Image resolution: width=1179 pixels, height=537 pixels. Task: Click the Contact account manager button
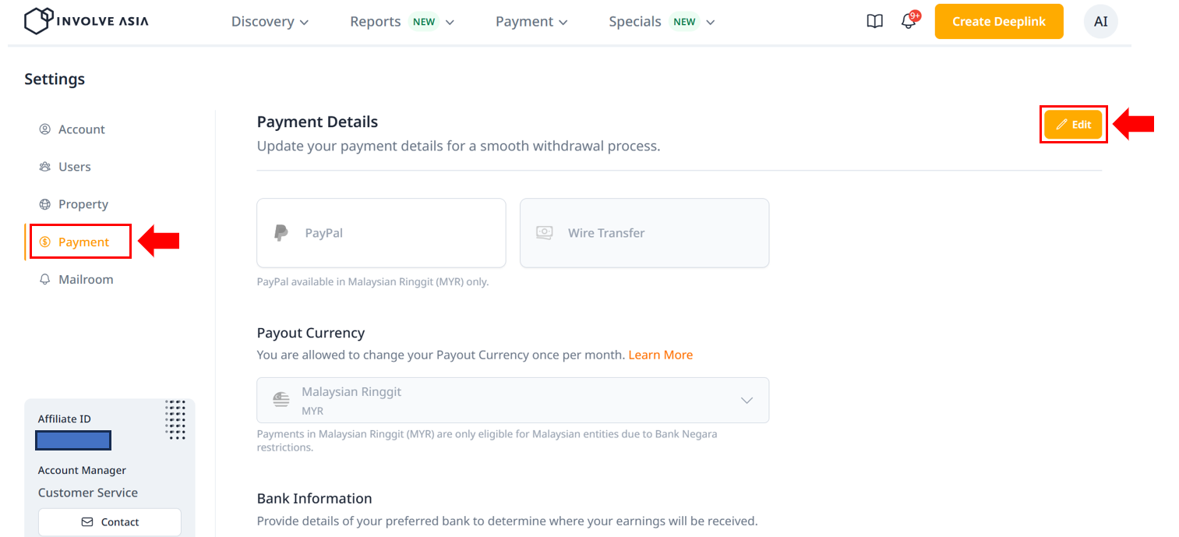click(110, 522)
